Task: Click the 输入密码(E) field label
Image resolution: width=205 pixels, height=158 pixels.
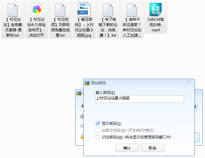Action: pos(105,93)
